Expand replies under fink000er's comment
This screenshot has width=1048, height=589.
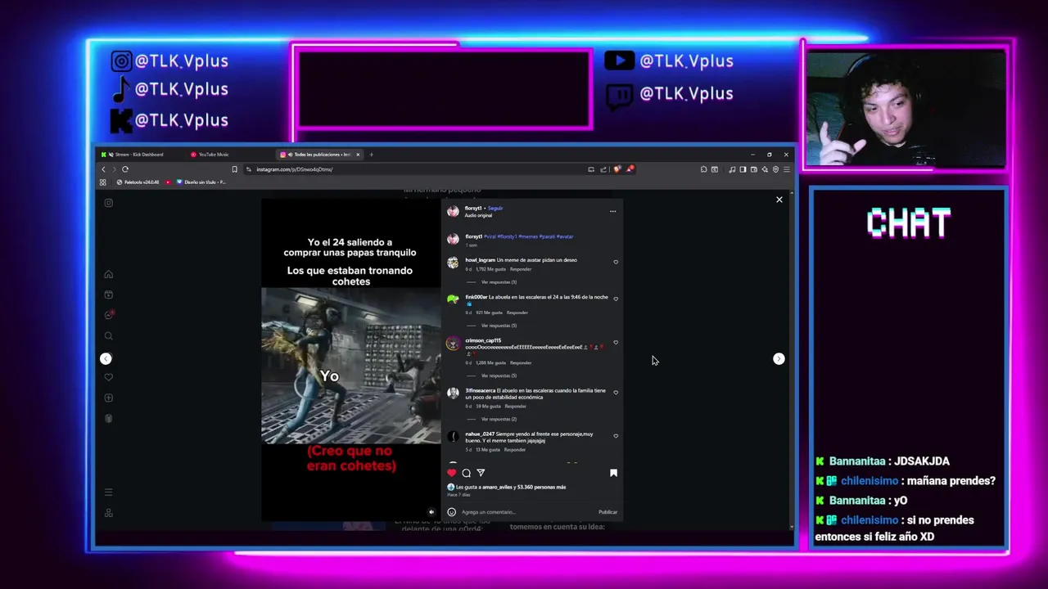click(x=499, y=326)
